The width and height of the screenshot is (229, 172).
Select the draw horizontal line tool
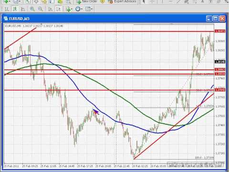tap(170, 1)
